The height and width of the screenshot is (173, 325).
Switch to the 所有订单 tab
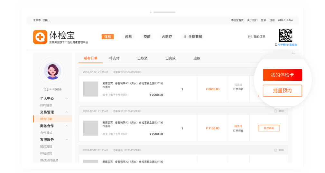pyautogui.click(x=90, y=58)
